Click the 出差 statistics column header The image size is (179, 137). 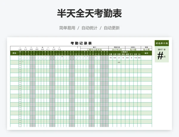[x=115, y=54]
